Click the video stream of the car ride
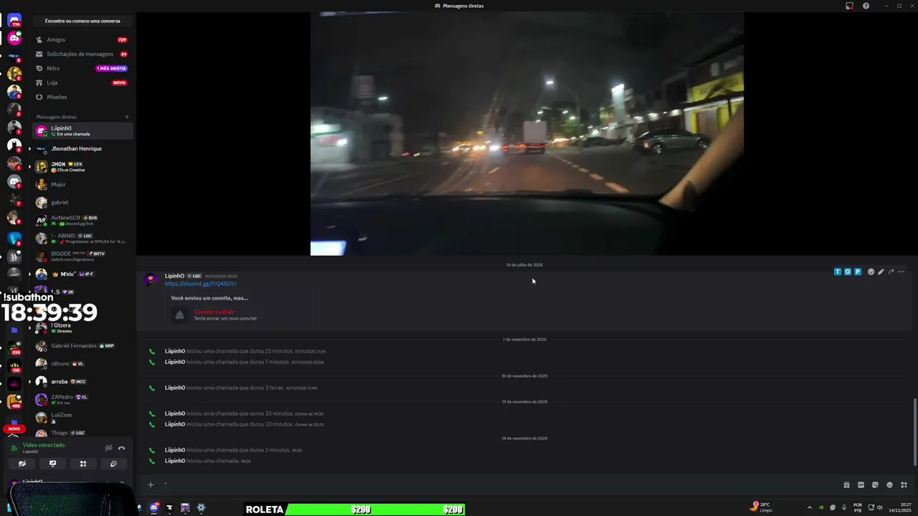 coord(527,133)
